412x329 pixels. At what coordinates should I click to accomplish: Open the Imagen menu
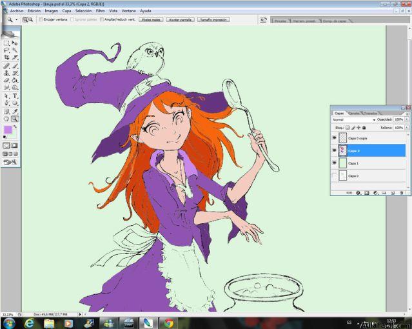click(x=51, y=11)
